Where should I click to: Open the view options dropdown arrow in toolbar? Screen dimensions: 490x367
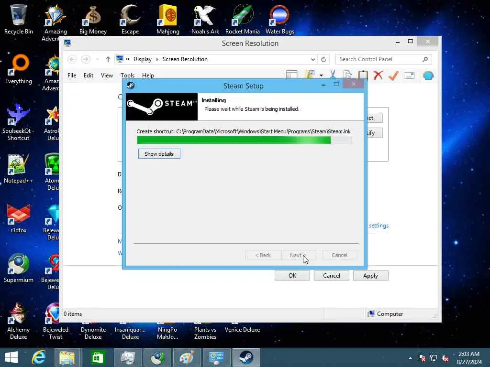pos(321,75)
